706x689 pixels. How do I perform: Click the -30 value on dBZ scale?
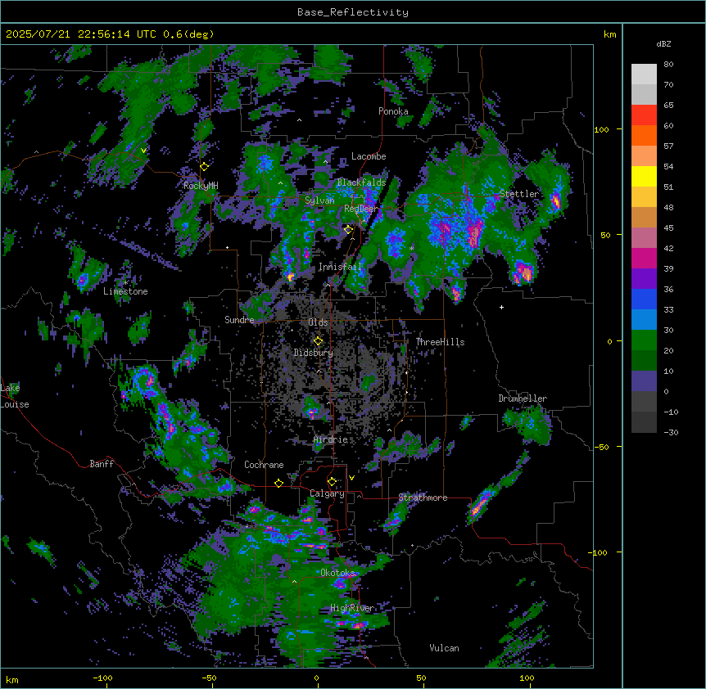tap(671, 432)
